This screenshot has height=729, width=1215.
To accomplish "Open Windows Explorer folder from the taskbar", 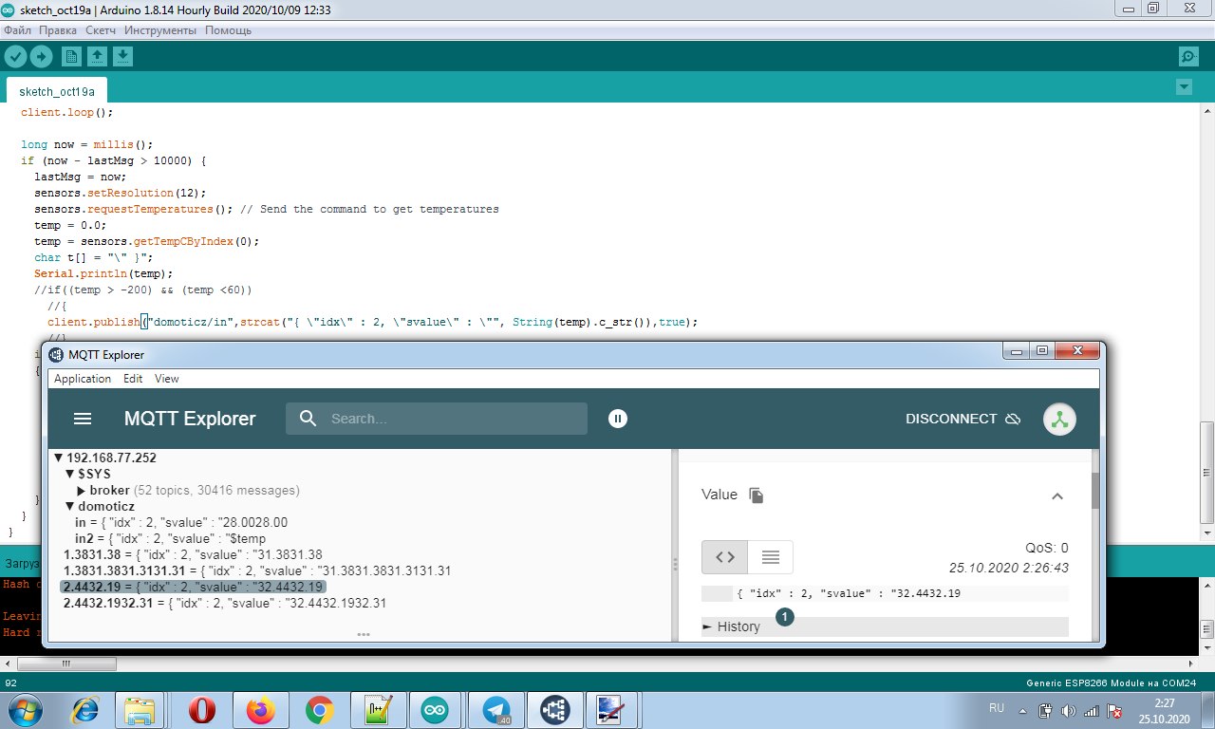I will click(140, 709).
